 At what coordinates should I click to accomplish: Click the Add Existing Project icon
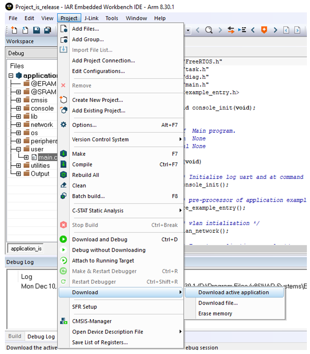(64, 110)
